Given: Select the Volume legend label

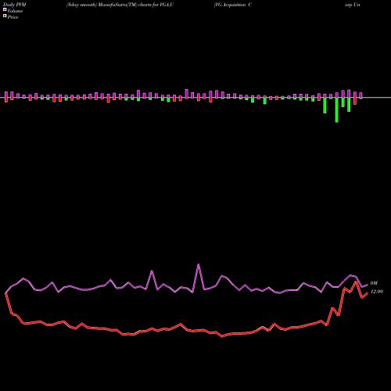Looking at the screenshot, I should [15, 11].
